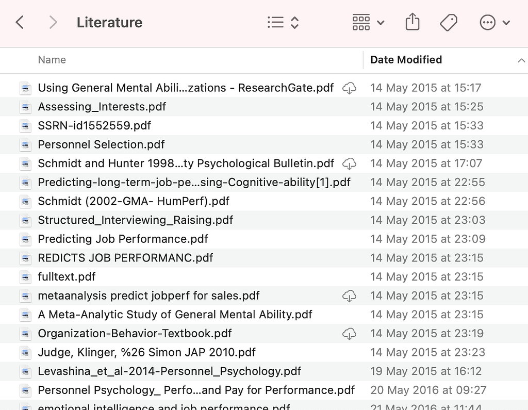Download the Schmidt and Hunter 1998 file from iCloud

click(x=349, y=163)
